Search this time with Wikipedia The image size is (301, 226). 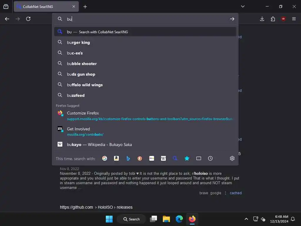(x=163, y=158)
